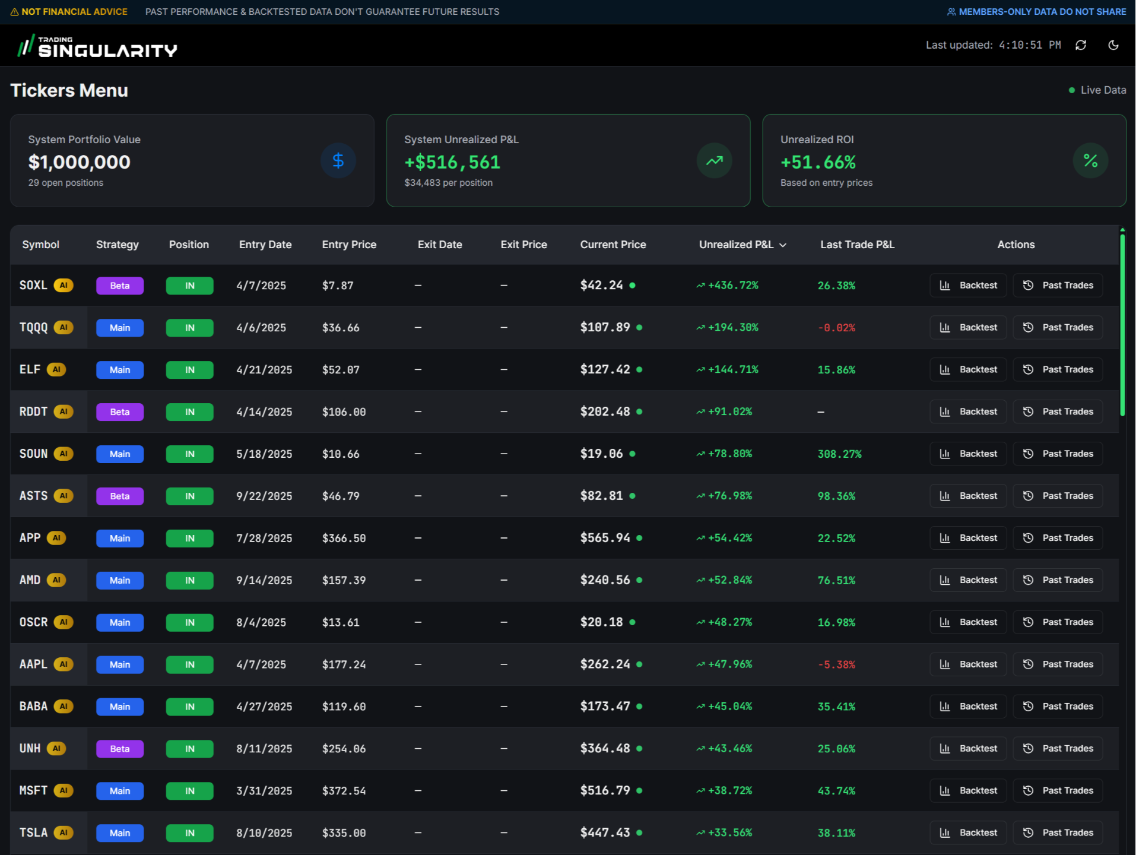1136x855 pixels.
Task: Click the AI badge next to AMD
Action: coord(56,580)
